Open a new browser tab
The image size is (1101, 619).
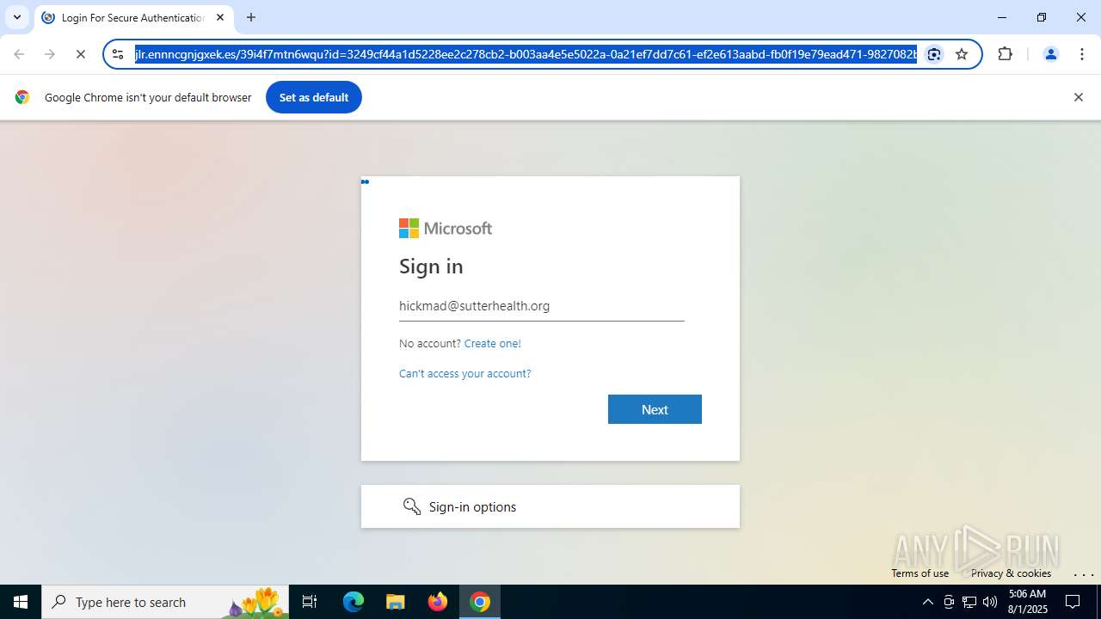click(x=251, y=17)
